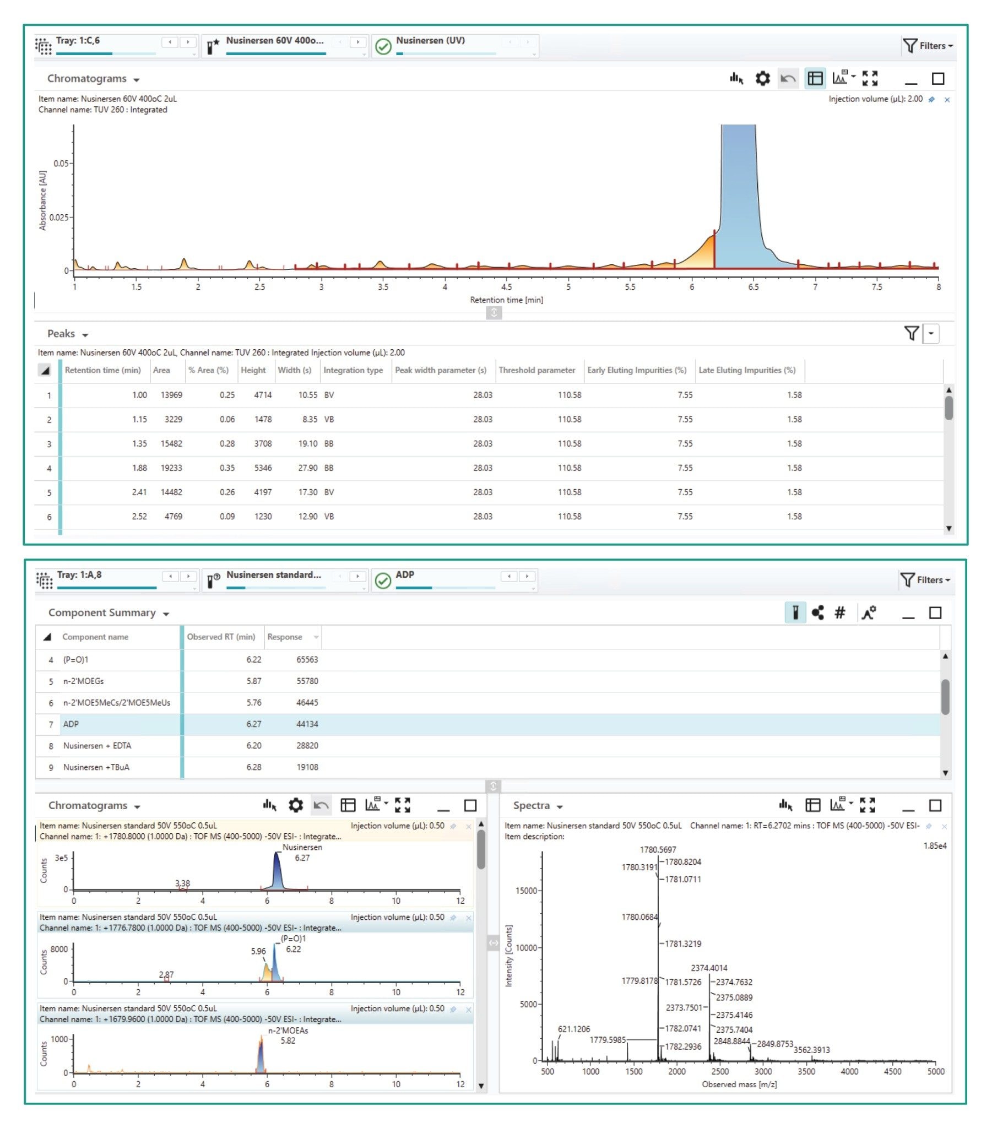This screenshot has width=992, height=1128.
Task: Pin the TUV 260 chromatogram injection volume
Action: pyautogui.click(x=932, y=99)
